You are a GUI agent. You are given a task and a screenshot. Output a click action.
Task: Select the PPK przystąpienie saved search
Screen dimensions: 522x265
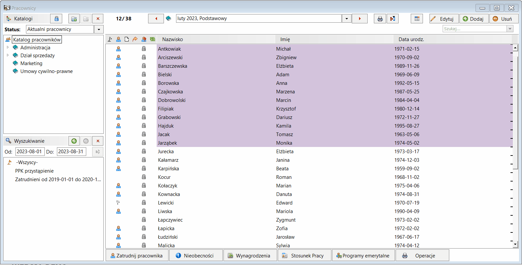[34, 171]
